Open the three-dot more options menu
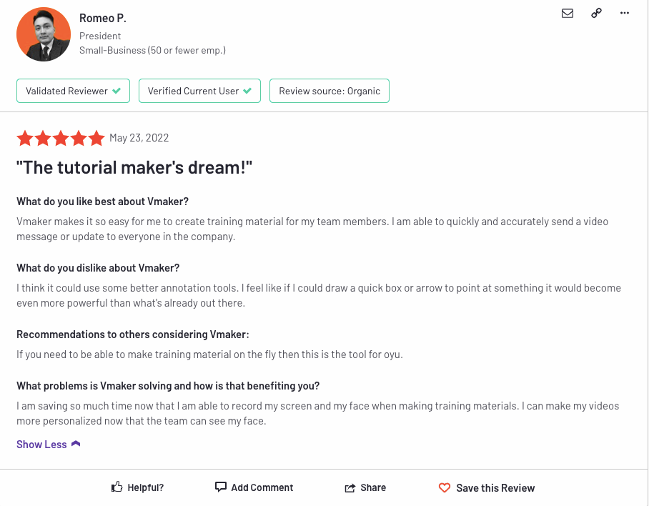 coord(624,13)
